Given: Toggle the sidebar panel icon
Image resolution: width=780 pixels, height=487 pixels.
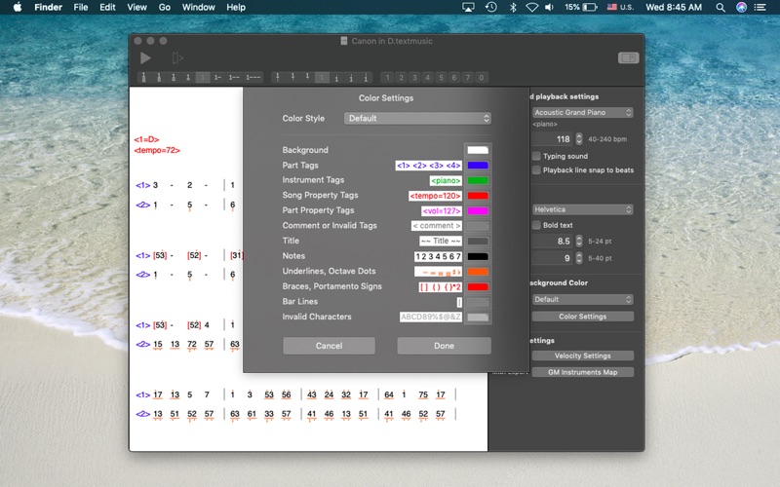Looking at the screenshot, I should click(628, 58).
